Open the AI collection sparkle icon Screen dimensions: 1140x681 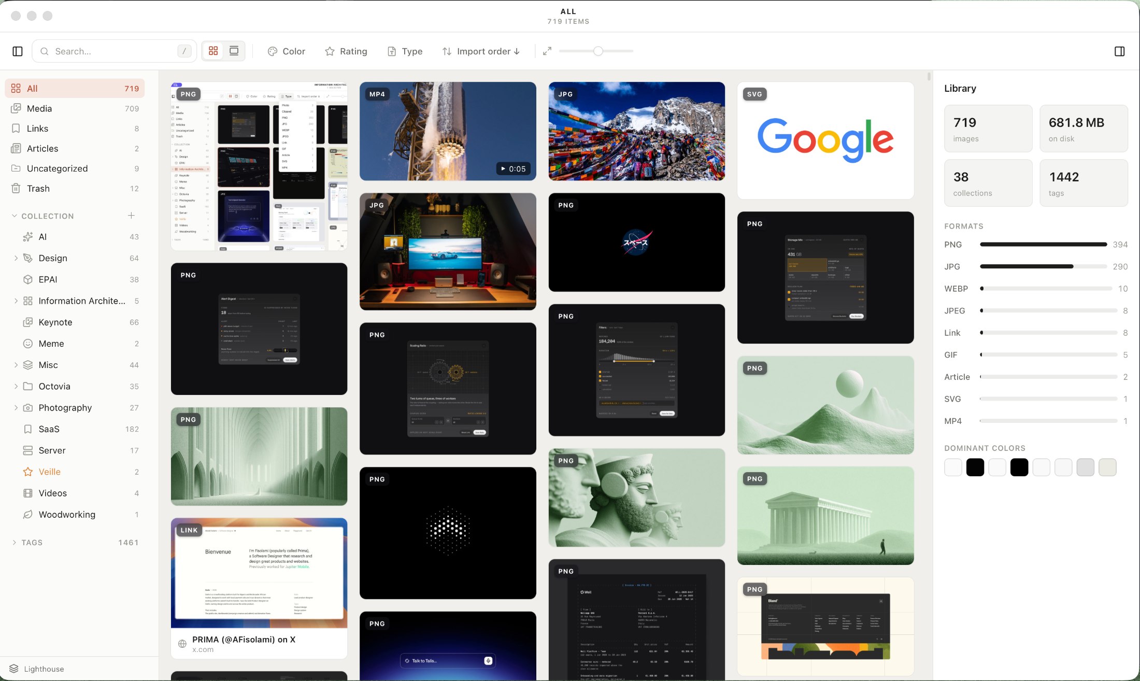click(28, 237)
